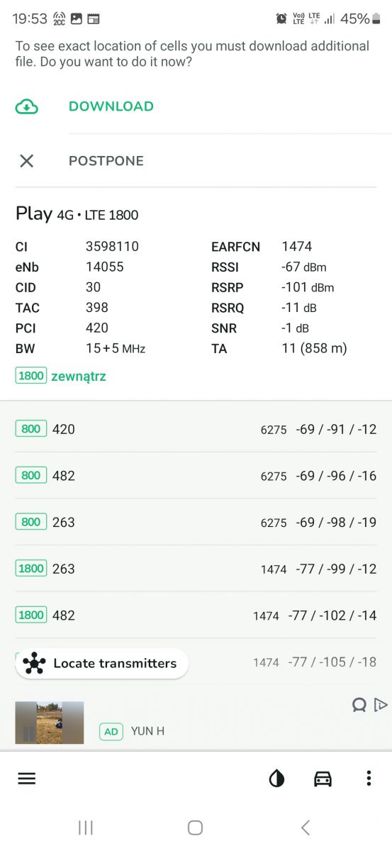Tap the ad info play icon

click(381, 704)
